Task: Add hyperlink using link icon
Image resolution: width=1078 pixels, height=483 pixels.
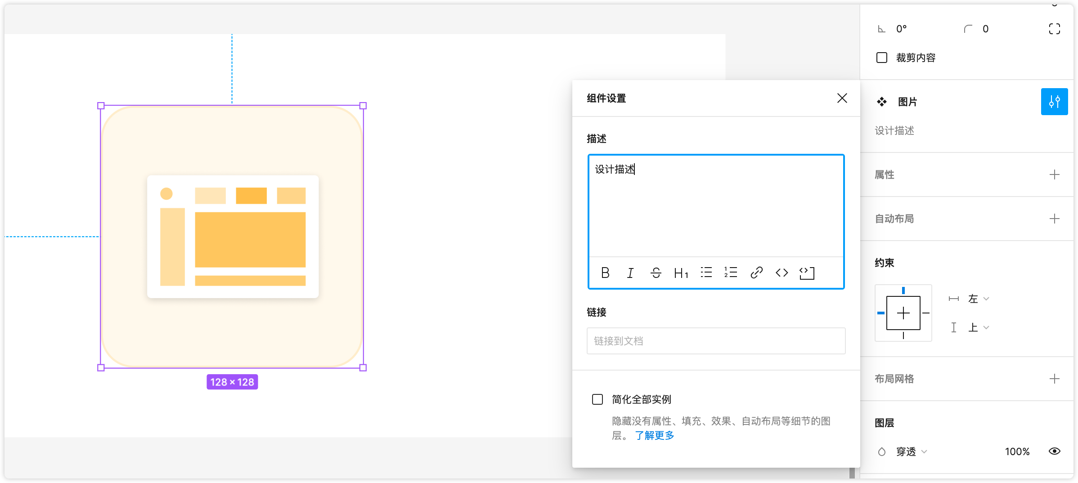Action: (756, 273)
